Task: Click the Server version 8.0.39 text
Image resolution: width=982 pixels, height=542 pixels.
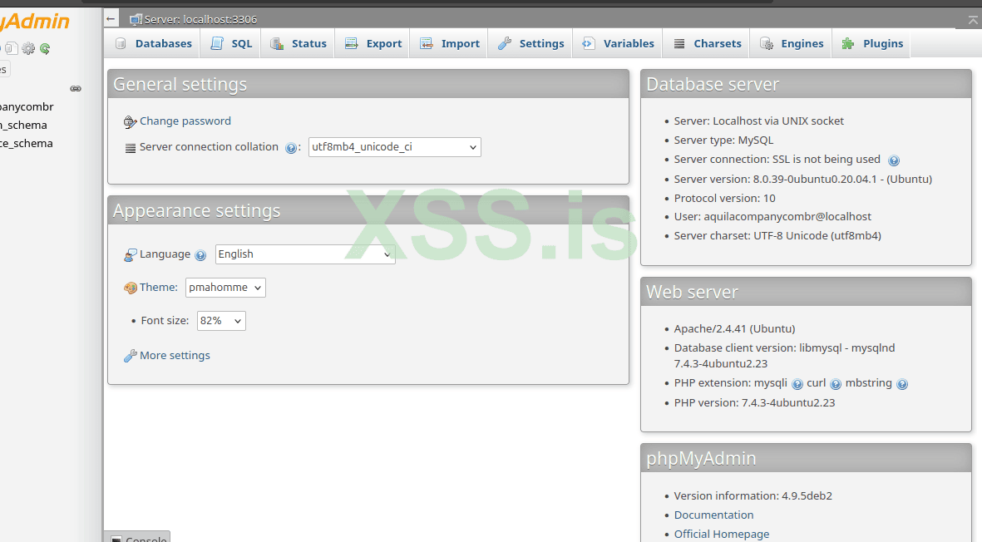Action: point(803,179)
